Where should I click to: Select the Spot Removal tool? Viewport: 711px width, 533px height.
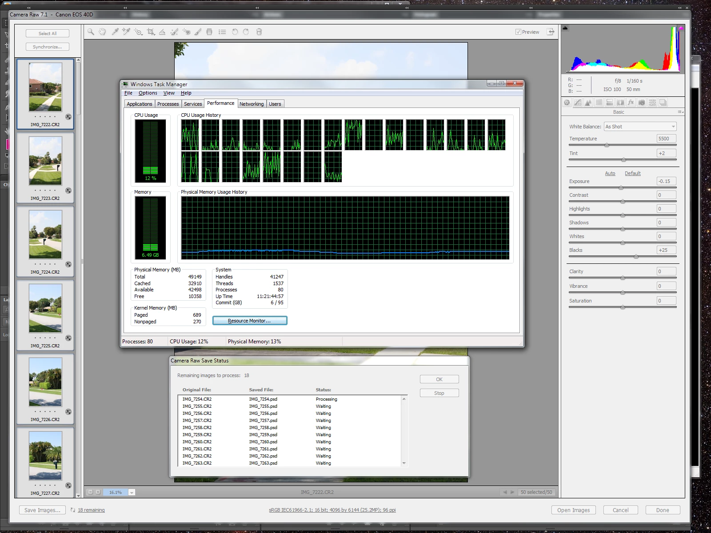(x=174, y=32)
